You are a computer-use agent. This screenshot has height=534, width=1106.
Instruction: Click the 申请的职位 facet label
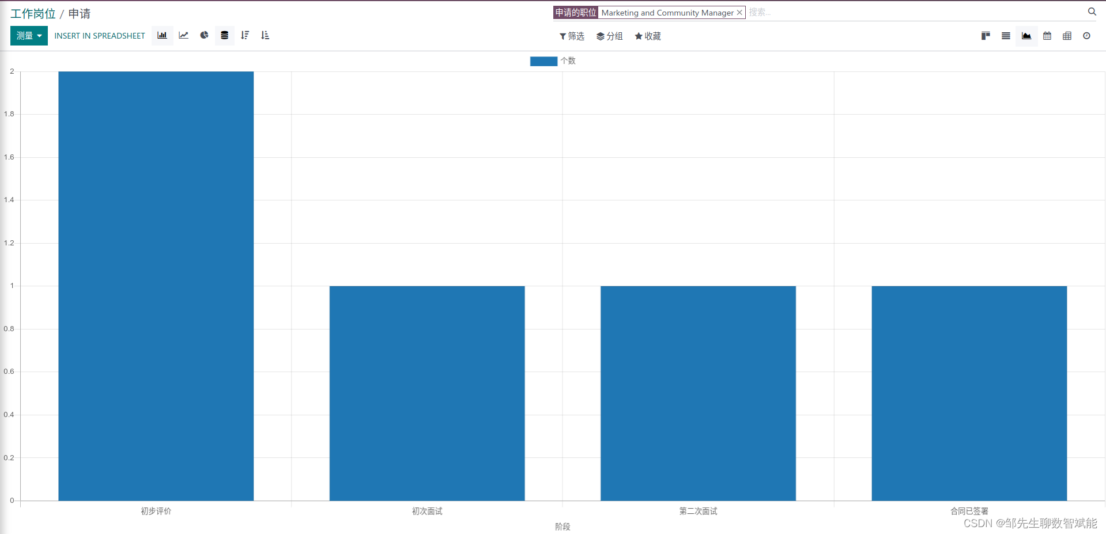[x=575, y=13]
